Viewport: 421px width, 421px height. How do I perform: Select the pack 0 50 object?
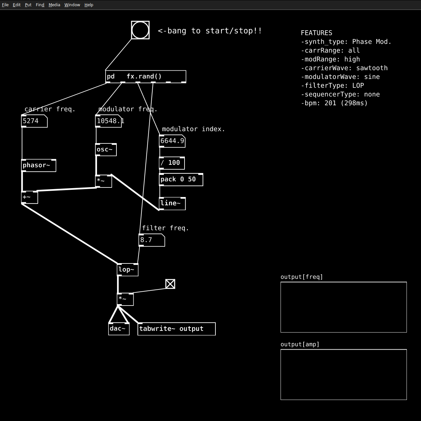pyautogui.click(x=181, y=180)
